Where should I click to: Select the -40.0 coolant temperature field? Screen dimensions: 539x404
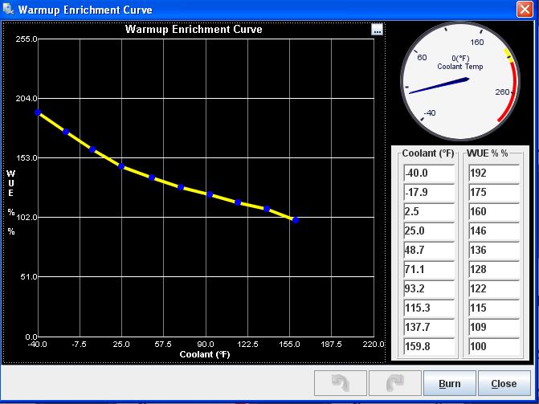coord(428,173)
